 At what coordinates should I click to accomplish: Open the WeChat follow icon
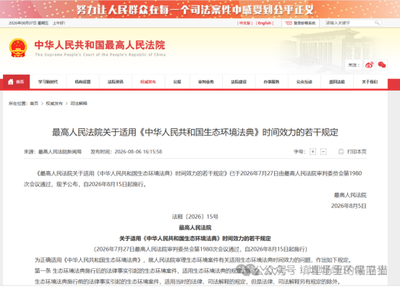[382, 65]
